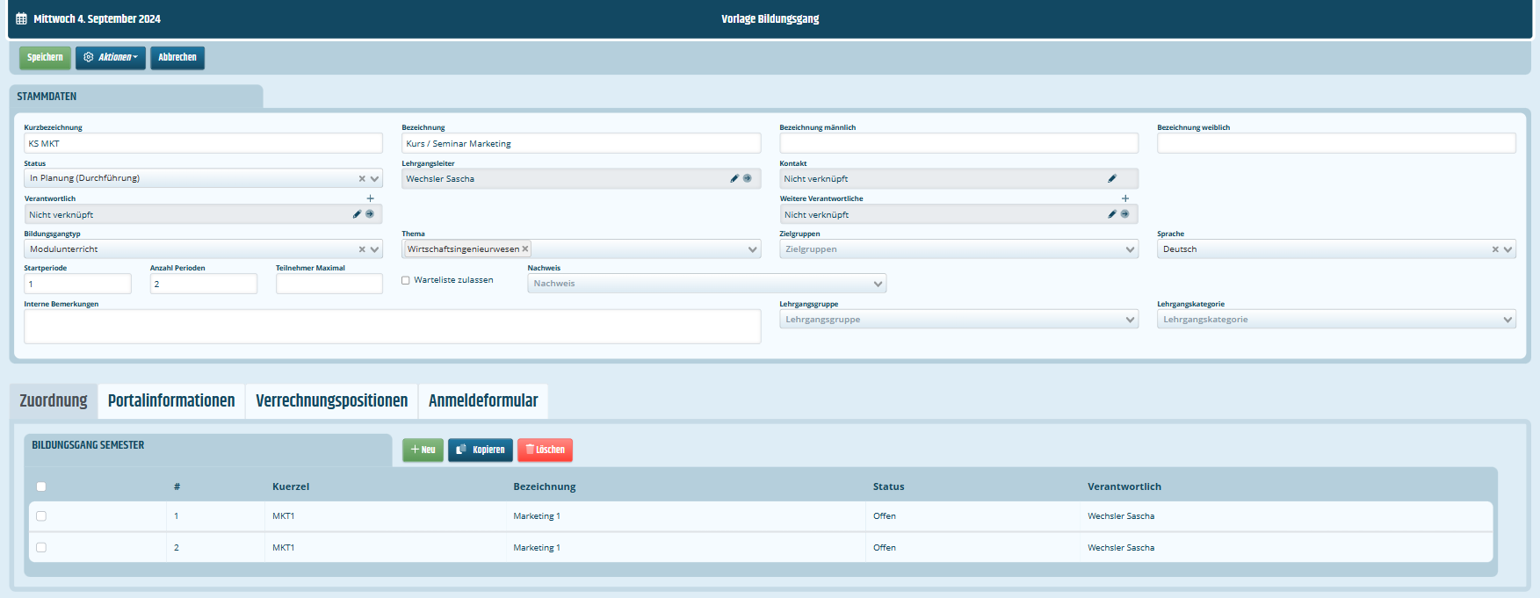Screen dimensions: 1540x598
Task: Open the Lehrgangskategorie dropdown
Action: pos(1508,320)
